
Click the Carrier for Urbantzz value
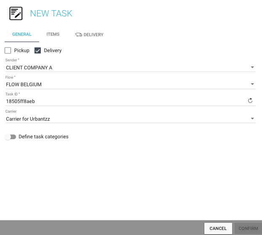click(x=28, y=119)
